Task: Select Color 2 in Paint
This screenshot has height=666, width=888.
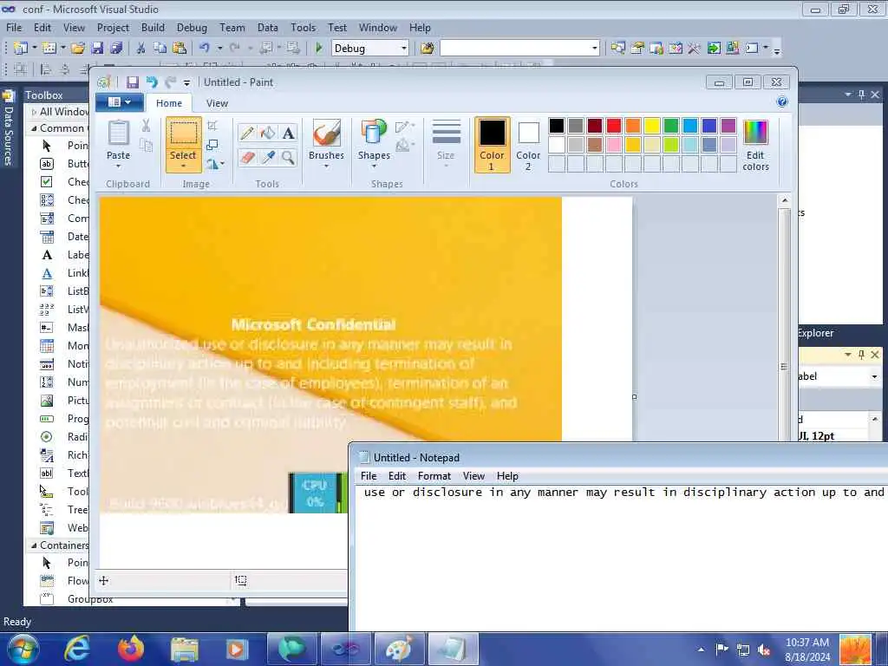Action: tap(528, 145)
